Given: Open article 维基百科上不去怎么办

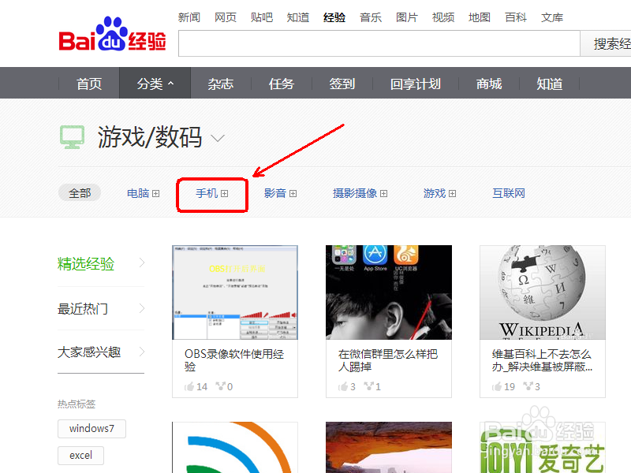Looking at the screenshot, I should [x=542, y=360].
